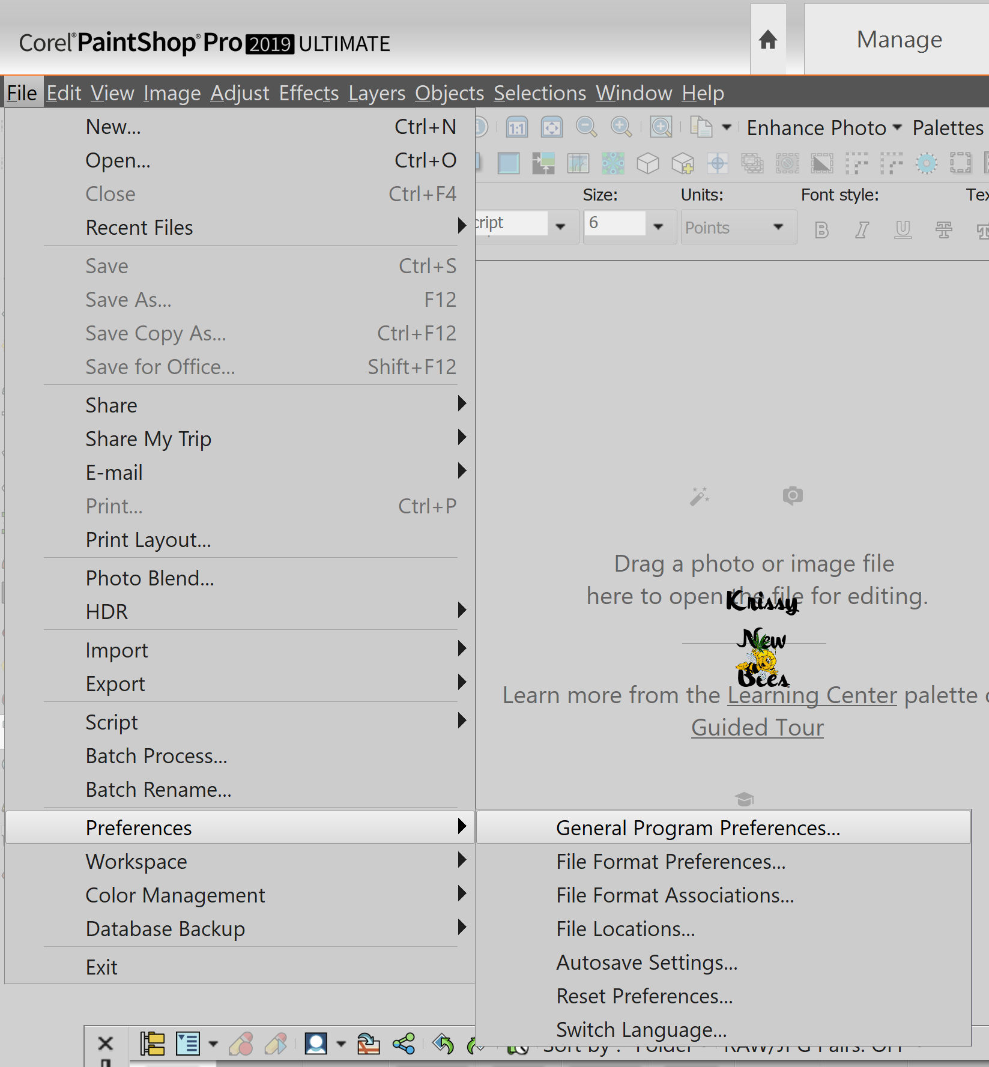Click the Zoom to 100% (1:1) icon
This screenshot has width=989, height=1067.
(x=516, y=127)
